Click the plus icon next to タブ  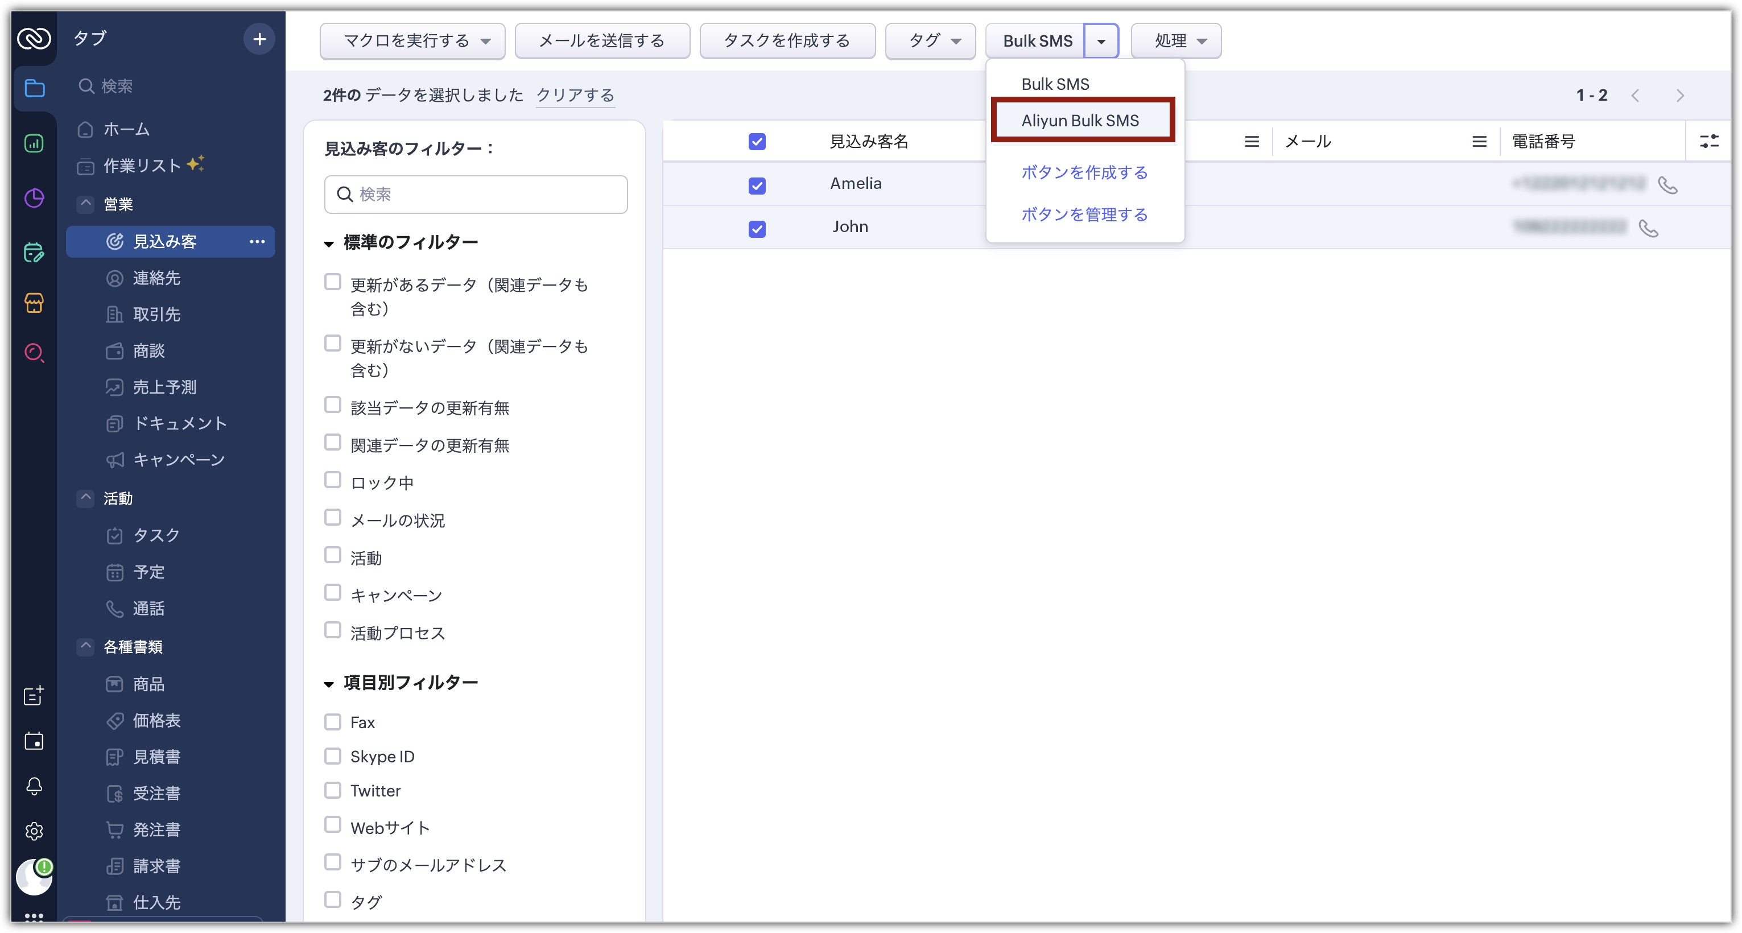click(259, 39)
